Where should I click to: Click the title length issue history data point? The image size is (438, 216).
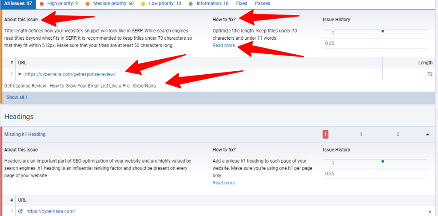point(383,31)
